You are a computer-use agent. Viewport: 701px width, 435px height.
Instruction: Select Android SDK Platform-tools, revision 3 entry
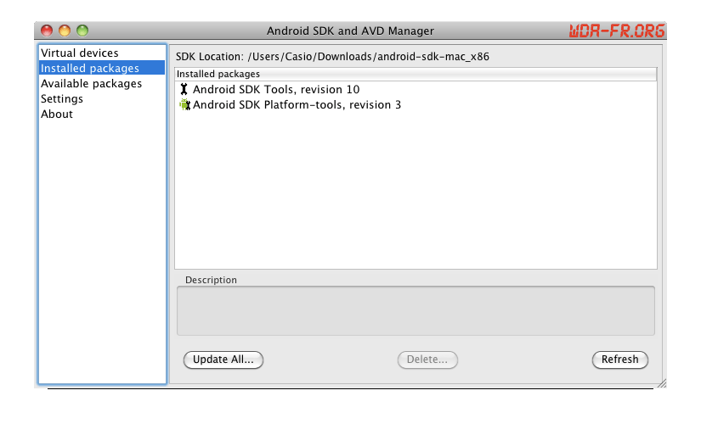[297, 105]
